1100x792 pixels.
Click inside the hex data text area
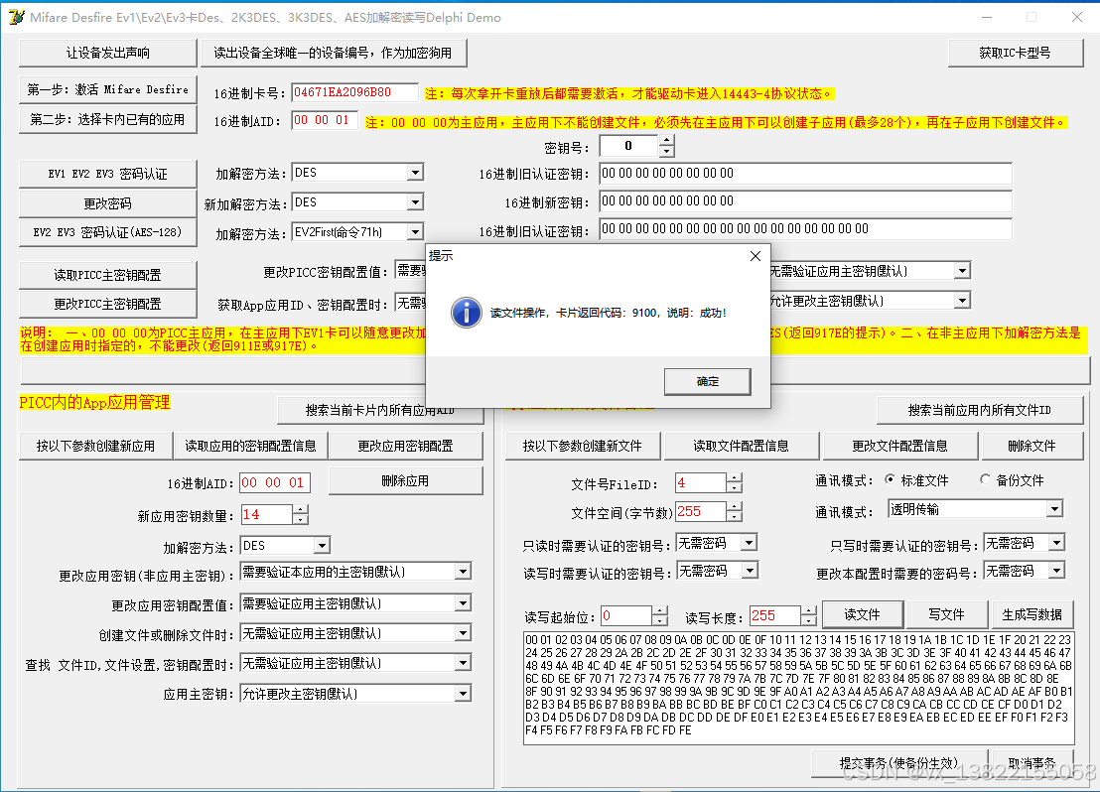click(x=798, y=688)
